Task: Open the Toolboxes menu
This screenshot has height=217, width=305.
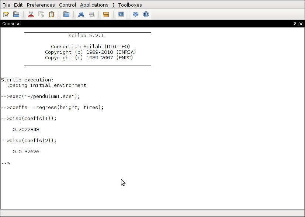Action: click(x=130, y=5)
